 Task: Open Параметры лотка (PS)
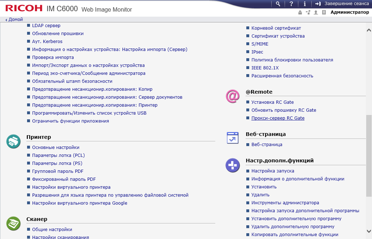click(57, 163)
